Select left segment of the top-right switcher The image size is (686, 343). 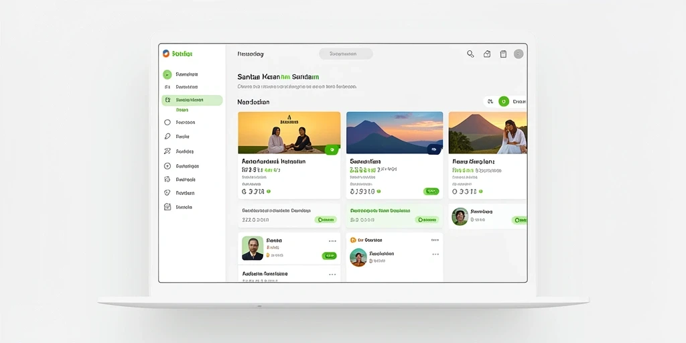click(x=490, y=102)
